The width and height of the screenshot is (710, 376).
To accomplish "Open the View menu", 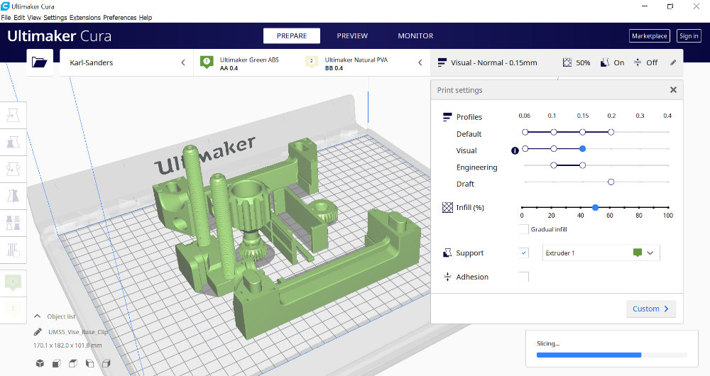I will (34, 18).
